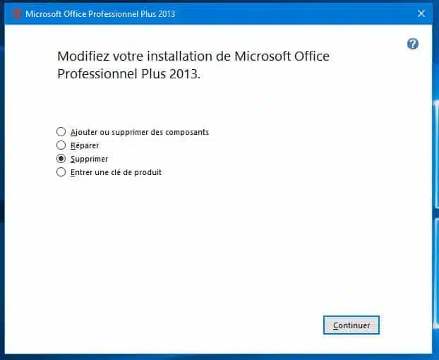Choose the 'Réparer' radio button
439x360 pixels.
pyautogui.click(x=61, y=145)
